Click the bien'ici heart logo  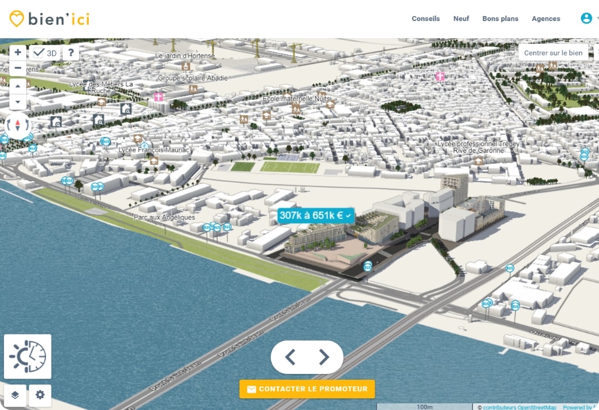click(x=17, y=19)
